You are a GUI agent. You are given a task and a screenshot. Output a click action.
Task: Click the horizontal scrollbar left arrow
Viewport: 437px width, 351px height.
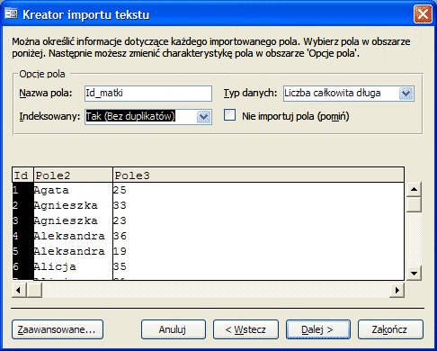point(19,290)
